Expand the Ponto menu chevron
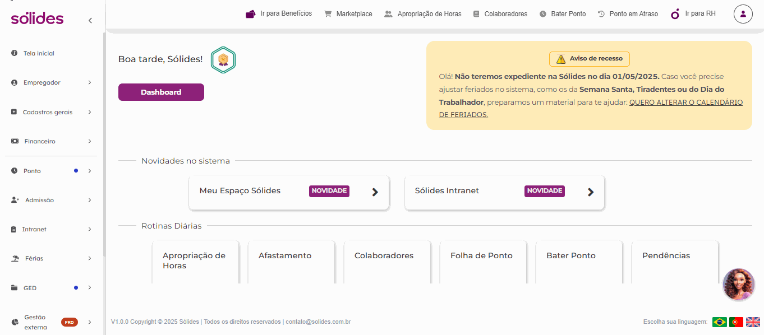764x335 pixels. pyautogui.click(x=90, y=171)
